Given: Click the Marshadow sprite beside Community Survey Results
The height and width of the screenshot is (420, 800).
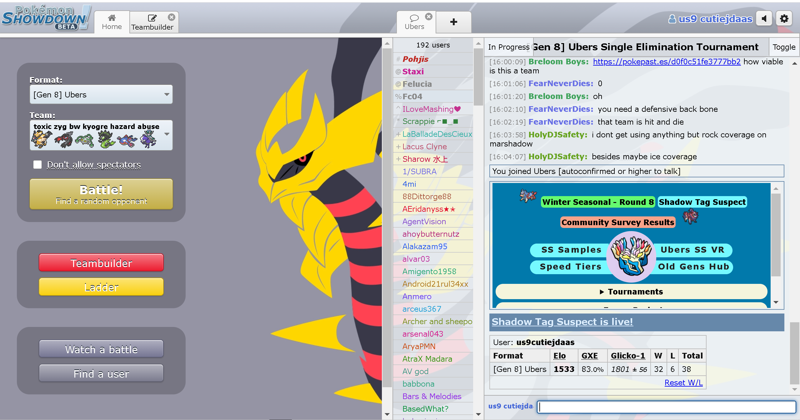Looking at the screenshot, I should point(691,216).
